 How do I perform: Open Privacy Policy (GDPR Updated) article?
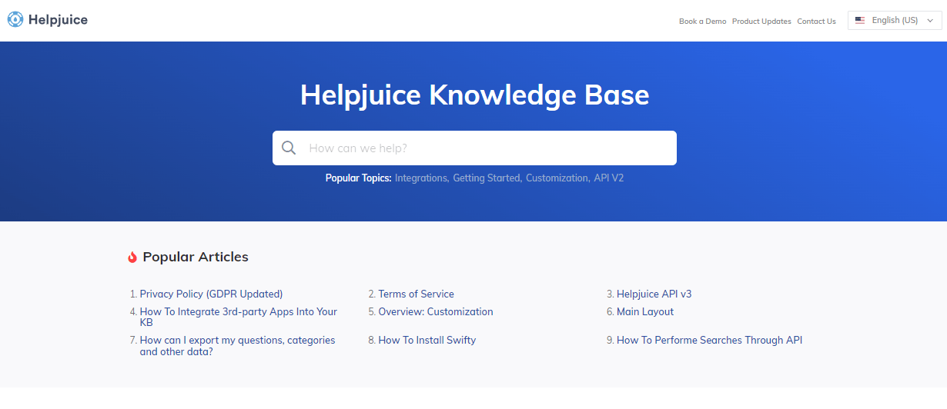211,294
